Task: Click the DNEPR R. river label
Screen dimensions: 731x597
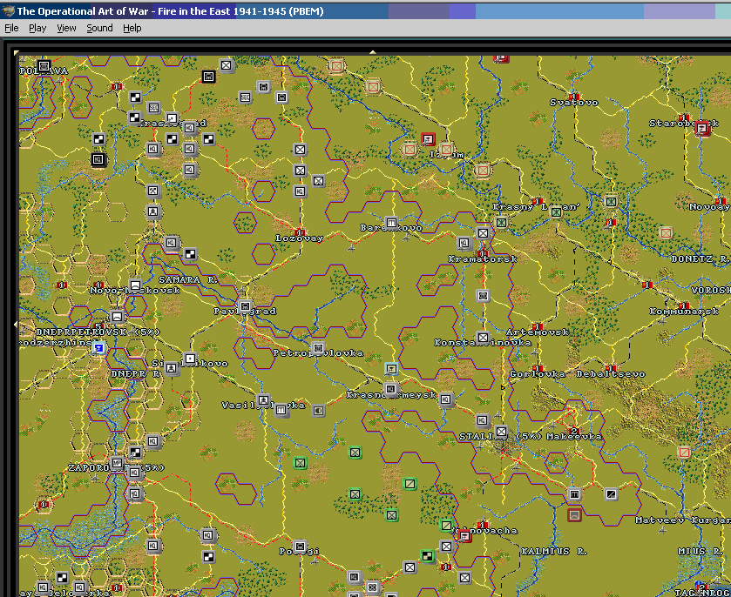Action: click(136, 374)
